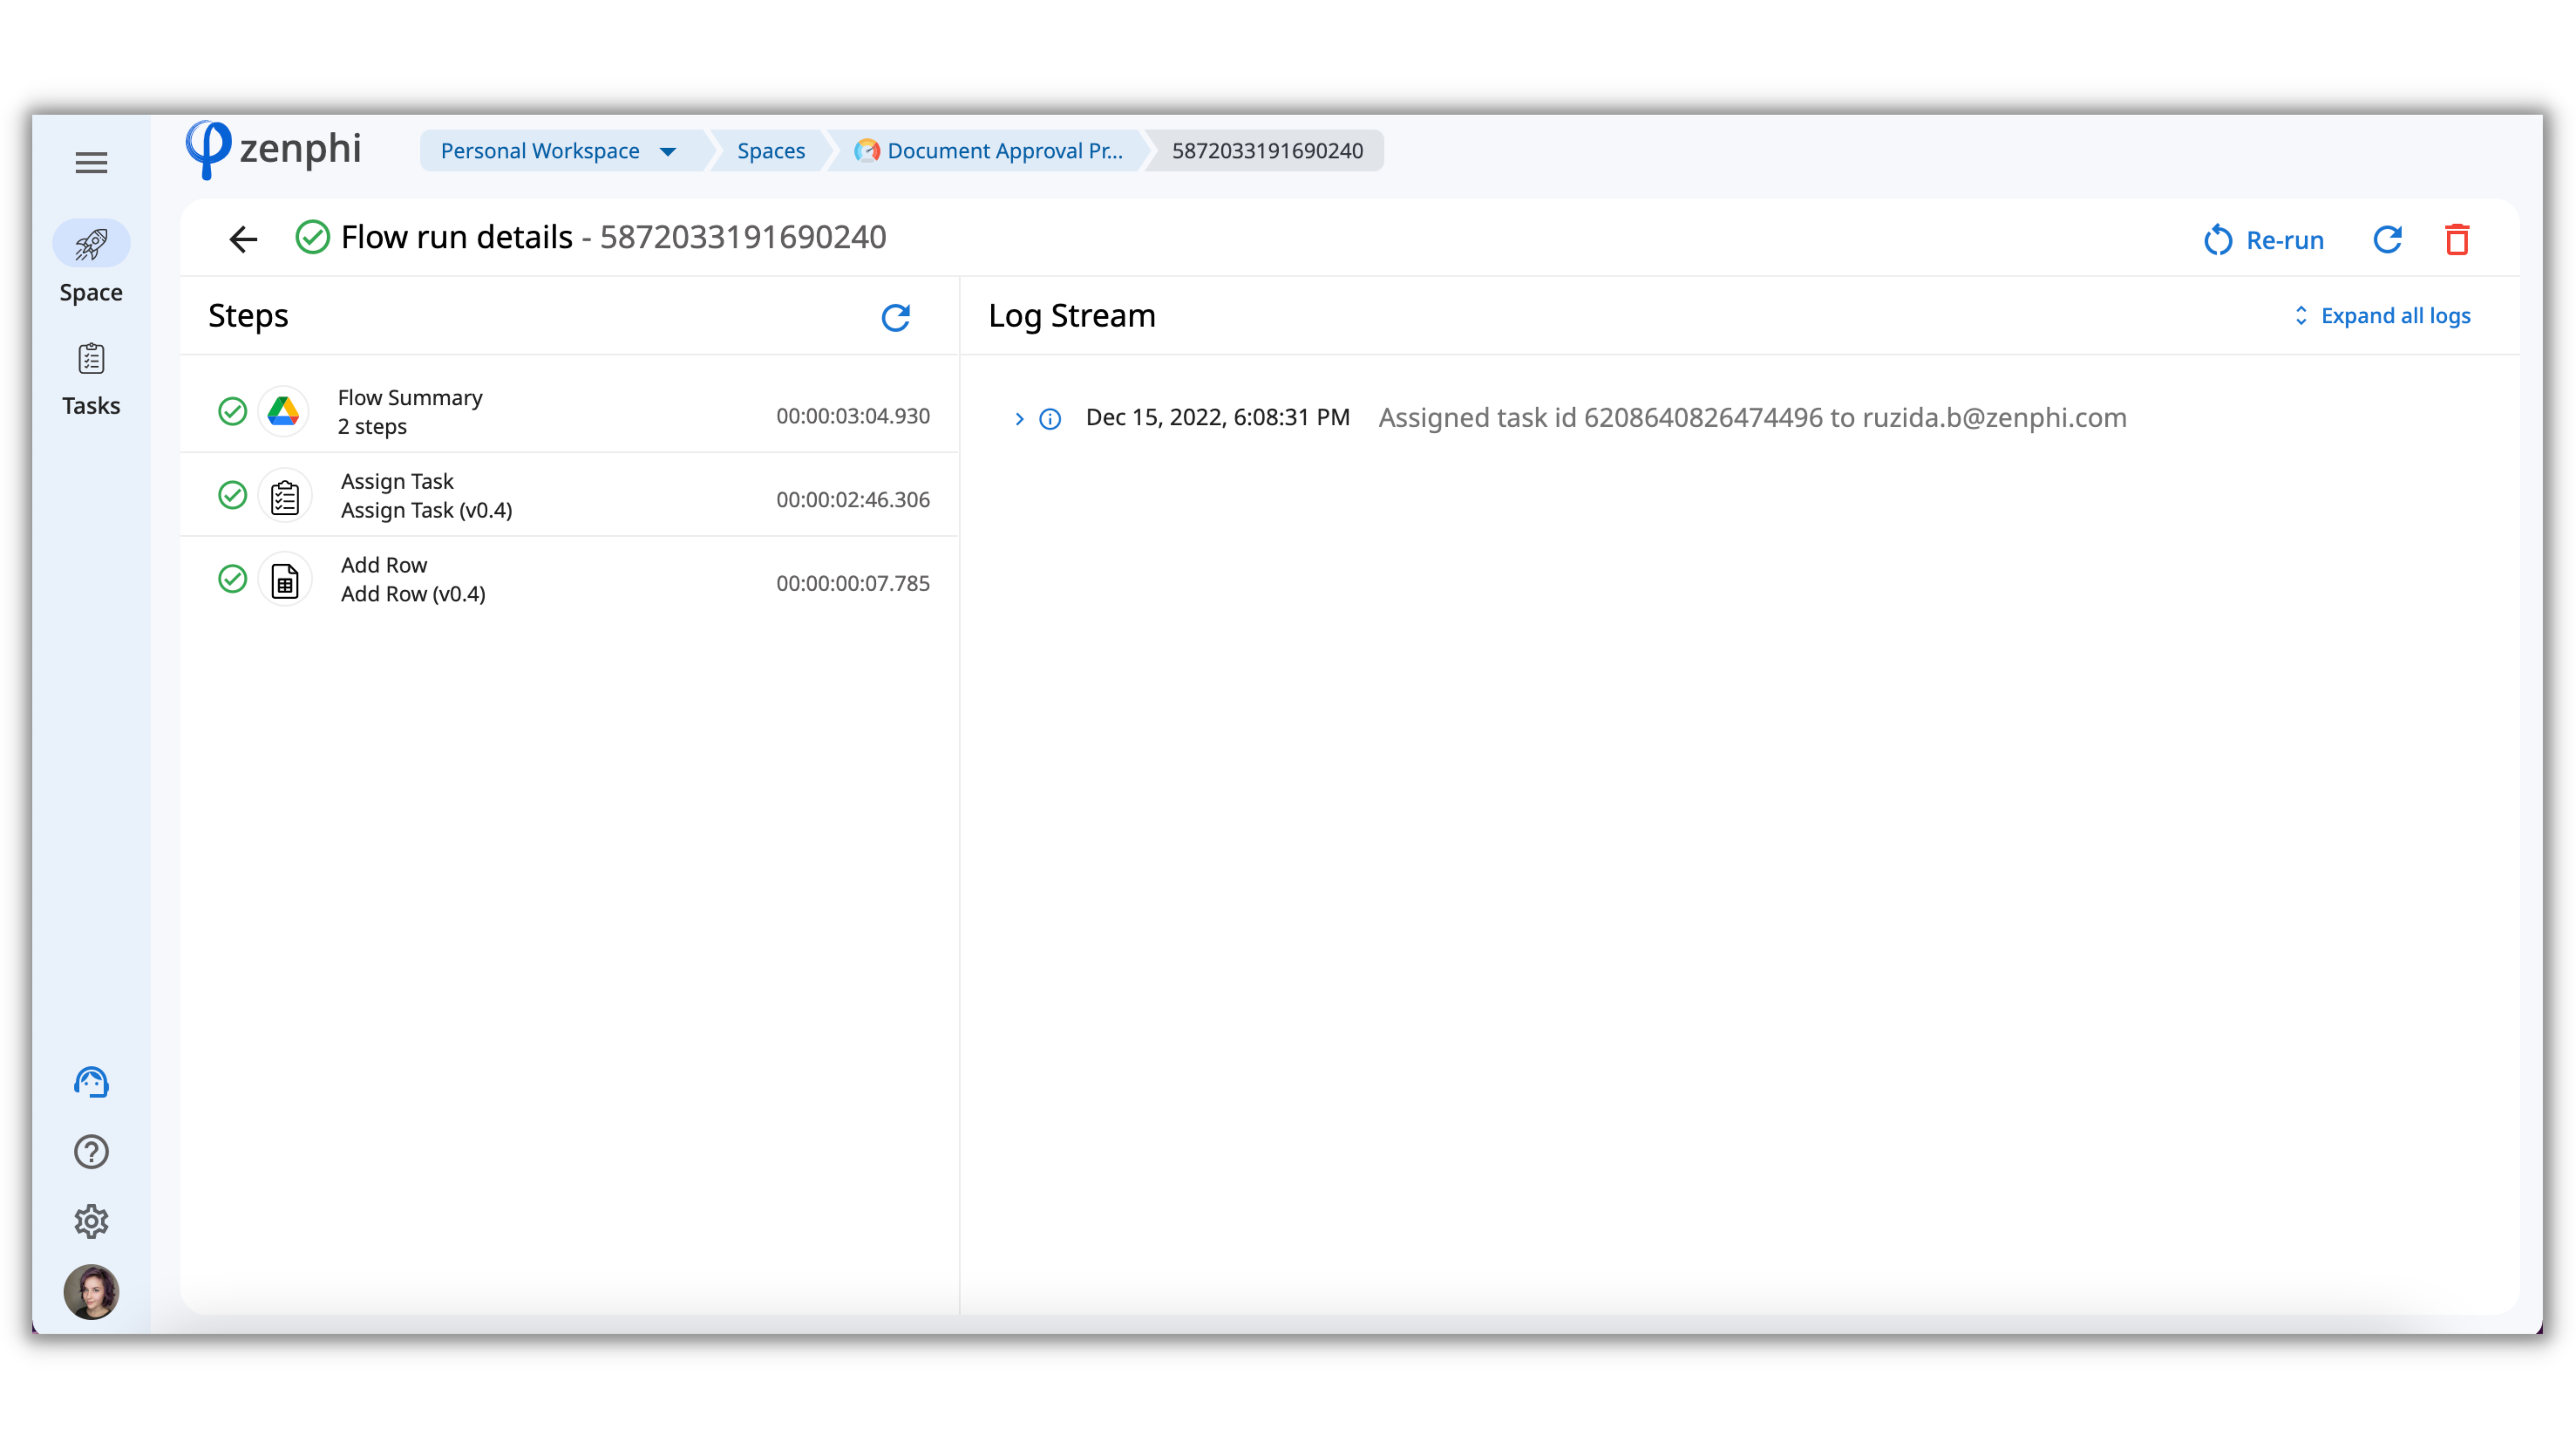The width and height of the screenshot is (2576, 1449).
Task: Open the user profile avatar
Action: click(91, 1292)
